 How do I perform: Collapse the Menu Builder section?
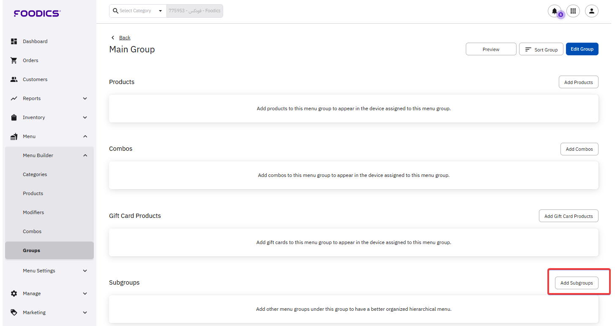85,155
